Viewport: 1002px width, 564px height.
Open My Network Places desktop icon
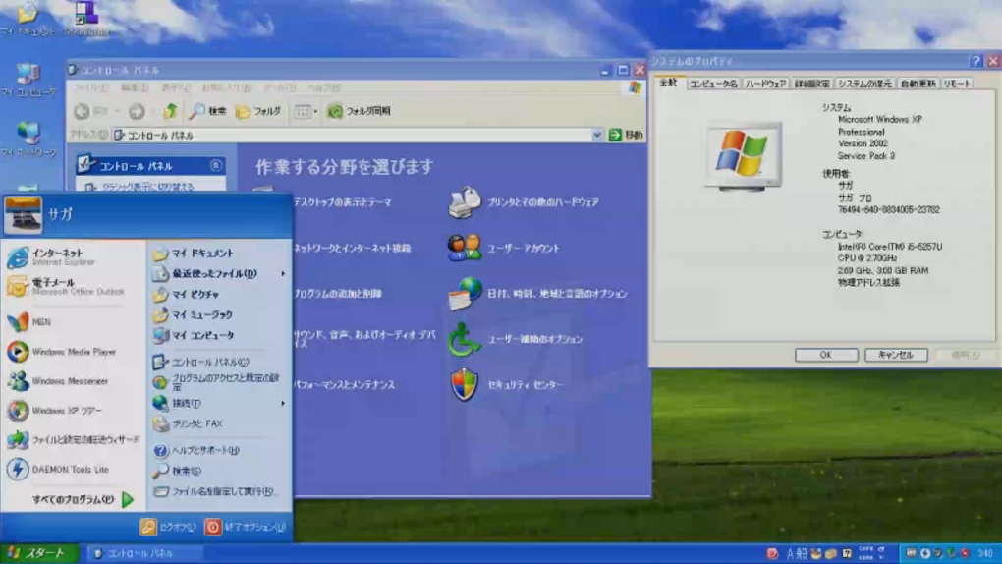tap(28, 140)
